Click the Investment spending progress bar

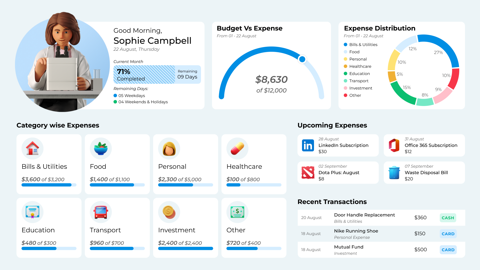point(185,248)
